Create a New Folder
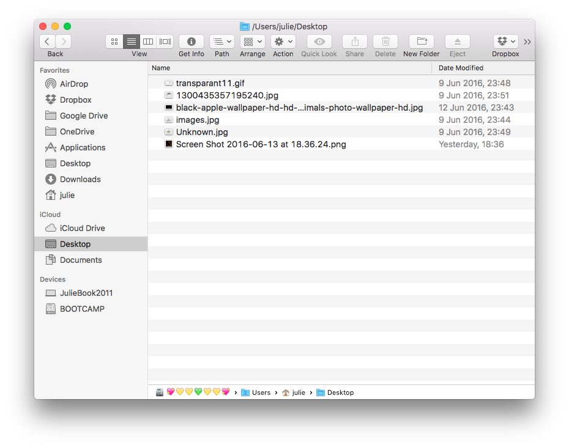569x448 pixels. point(422,42)
